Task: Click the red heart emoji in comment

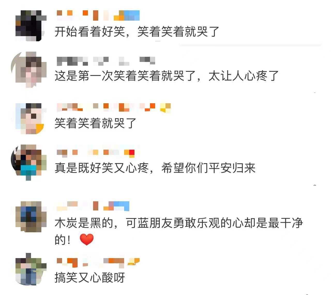Action: pos(87,240)
